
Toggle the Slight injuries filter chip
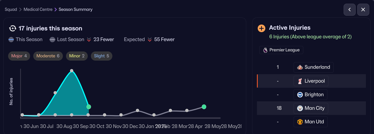[x=102, y=56]
